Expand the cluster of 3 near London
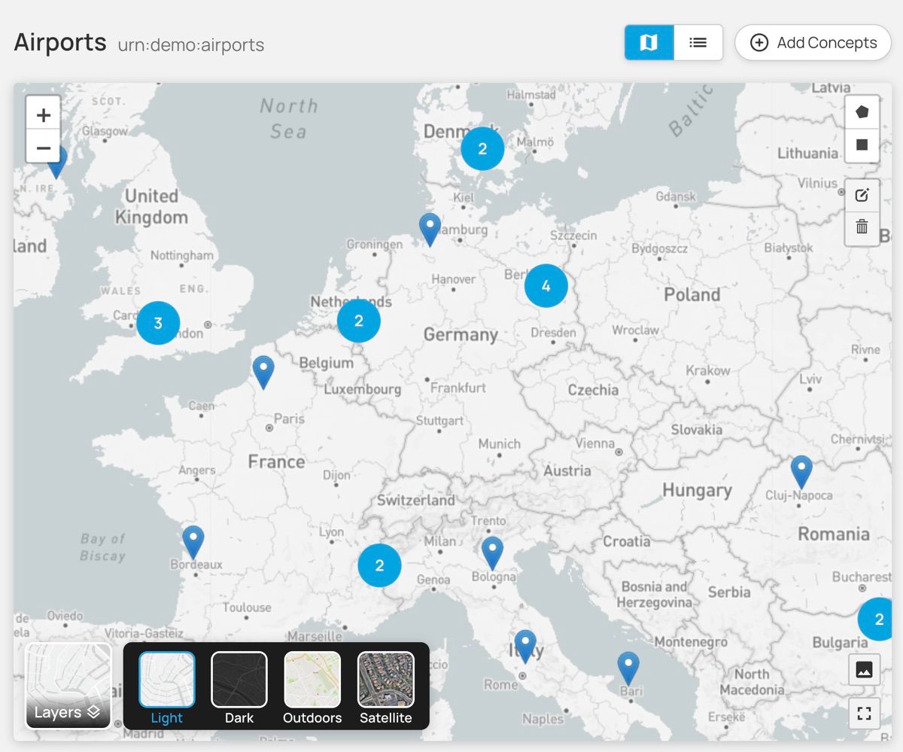903x752 pixels. point(158,323)
